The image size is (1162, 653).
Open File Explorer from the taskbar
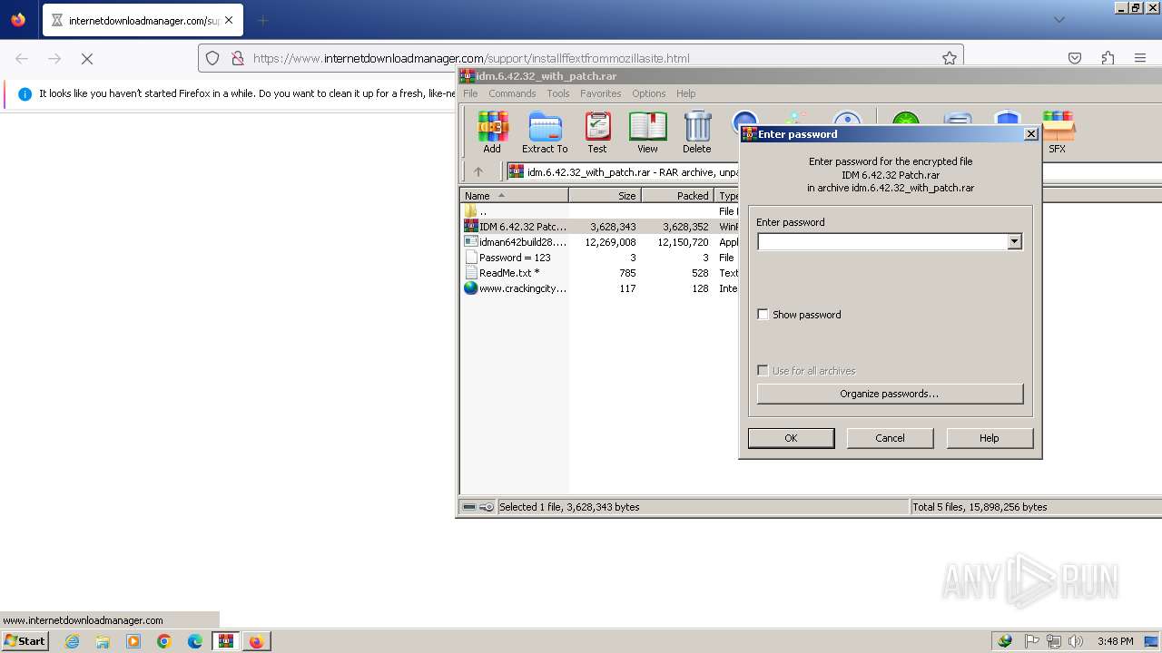pos(103,641)
